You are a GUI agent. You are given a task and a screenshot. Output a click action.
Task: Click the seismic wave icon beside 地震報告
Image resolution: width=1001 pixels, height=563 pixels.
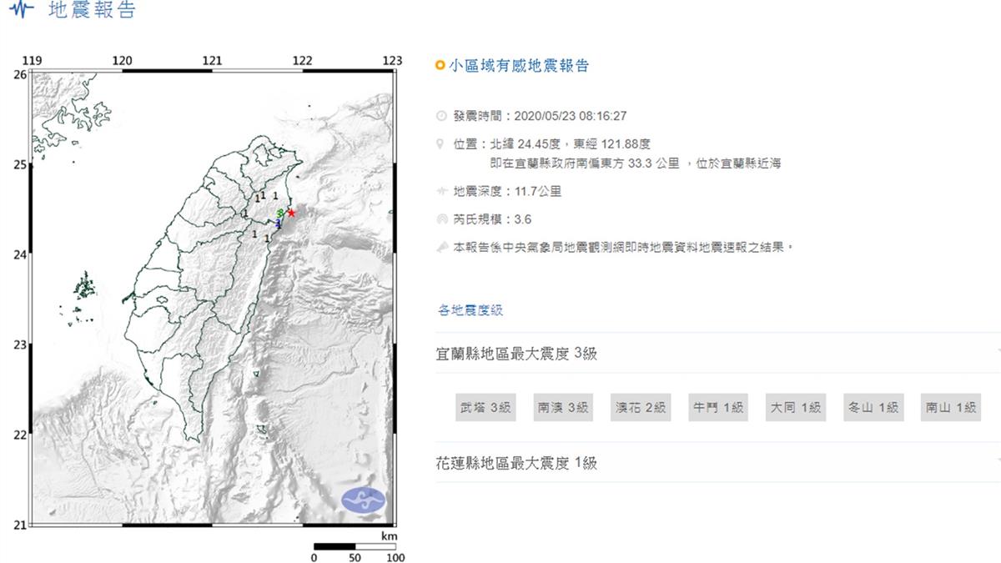click(26, 10)
